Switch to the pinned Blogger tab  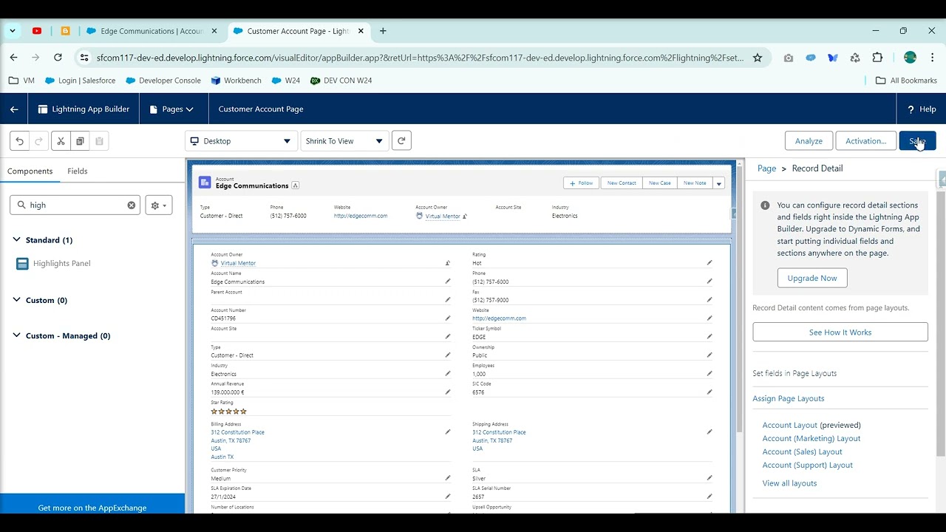tap(65, 31)
